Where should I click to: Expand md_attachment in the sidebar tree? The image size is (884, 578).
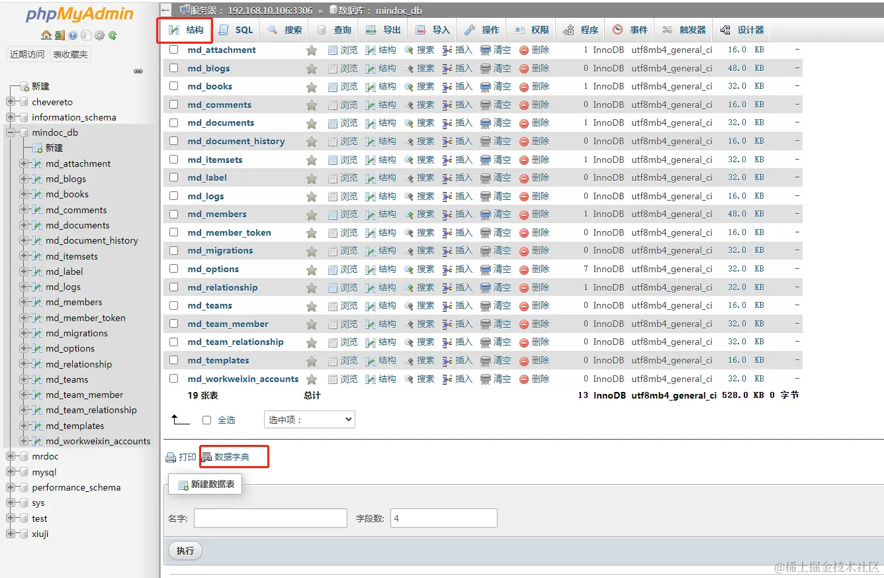click(x=24, y=164)
